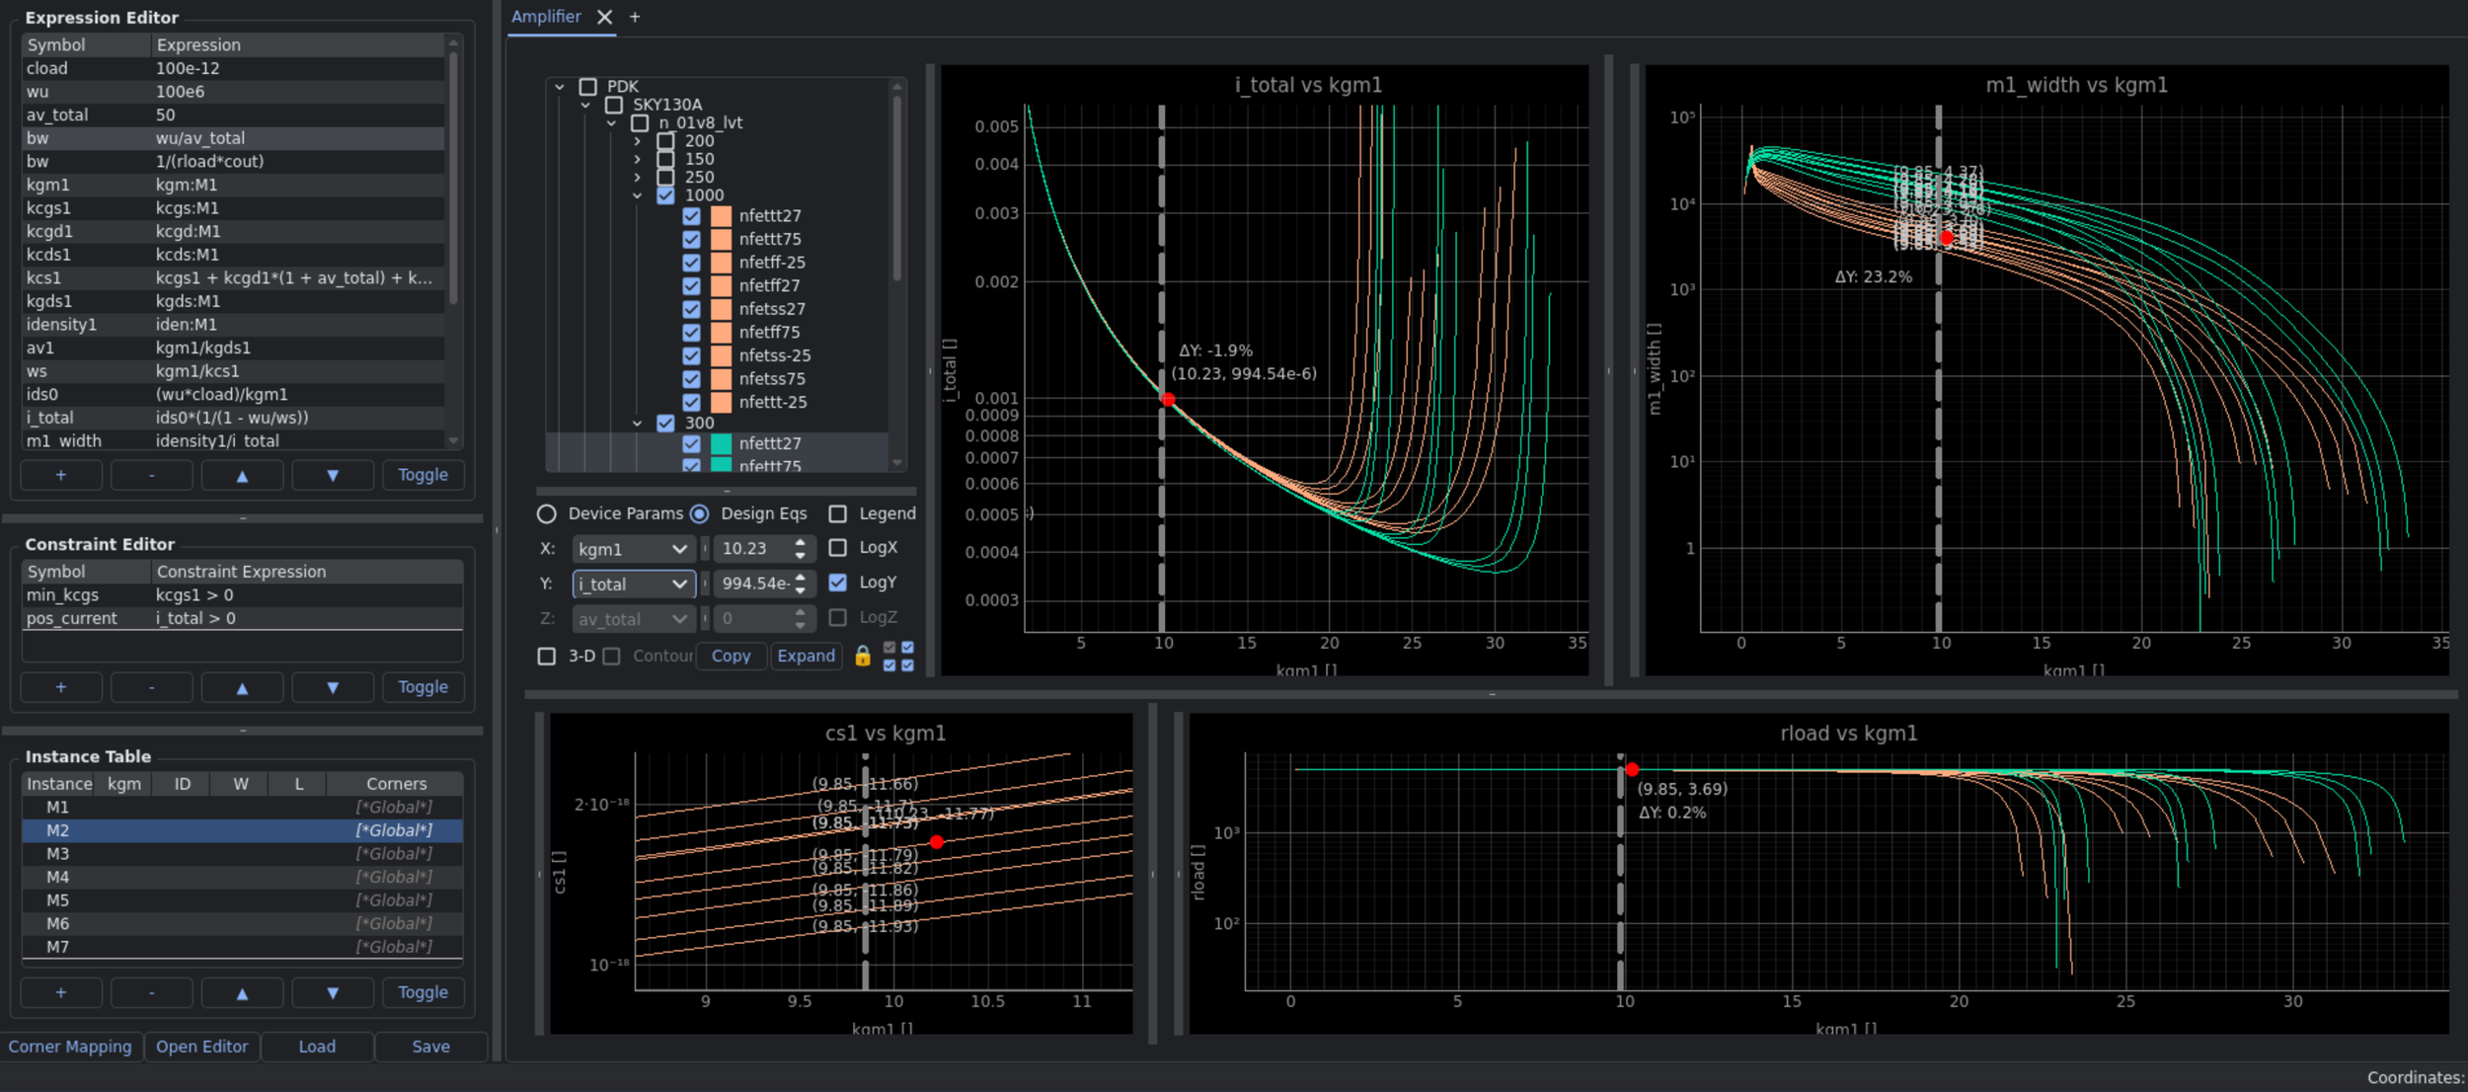
Task: Uncheck the LogY checkbox
Action: pyautogui.click(x=837, y=583)
